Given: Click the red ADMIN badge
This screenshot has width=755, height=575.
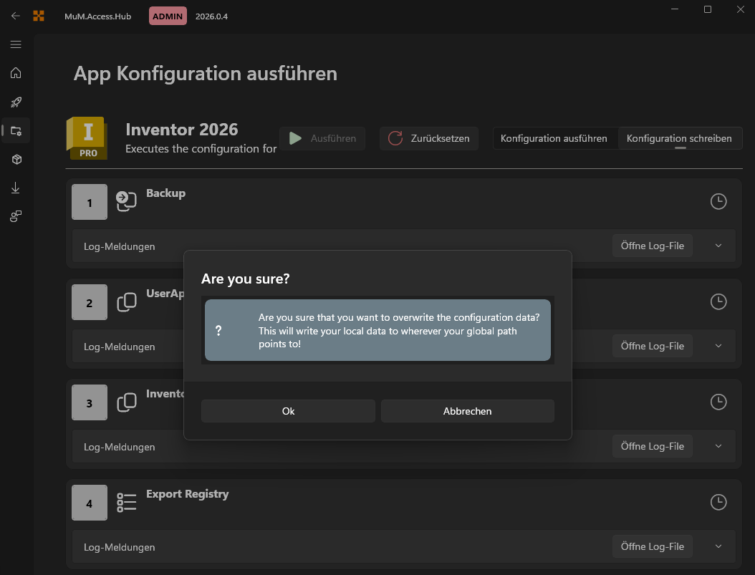Looking at the screenshot, I should 167,15.
